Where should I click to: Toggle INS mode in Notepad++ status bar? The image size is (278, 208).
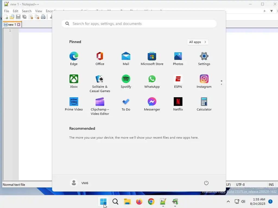click(x=271, y=184)
